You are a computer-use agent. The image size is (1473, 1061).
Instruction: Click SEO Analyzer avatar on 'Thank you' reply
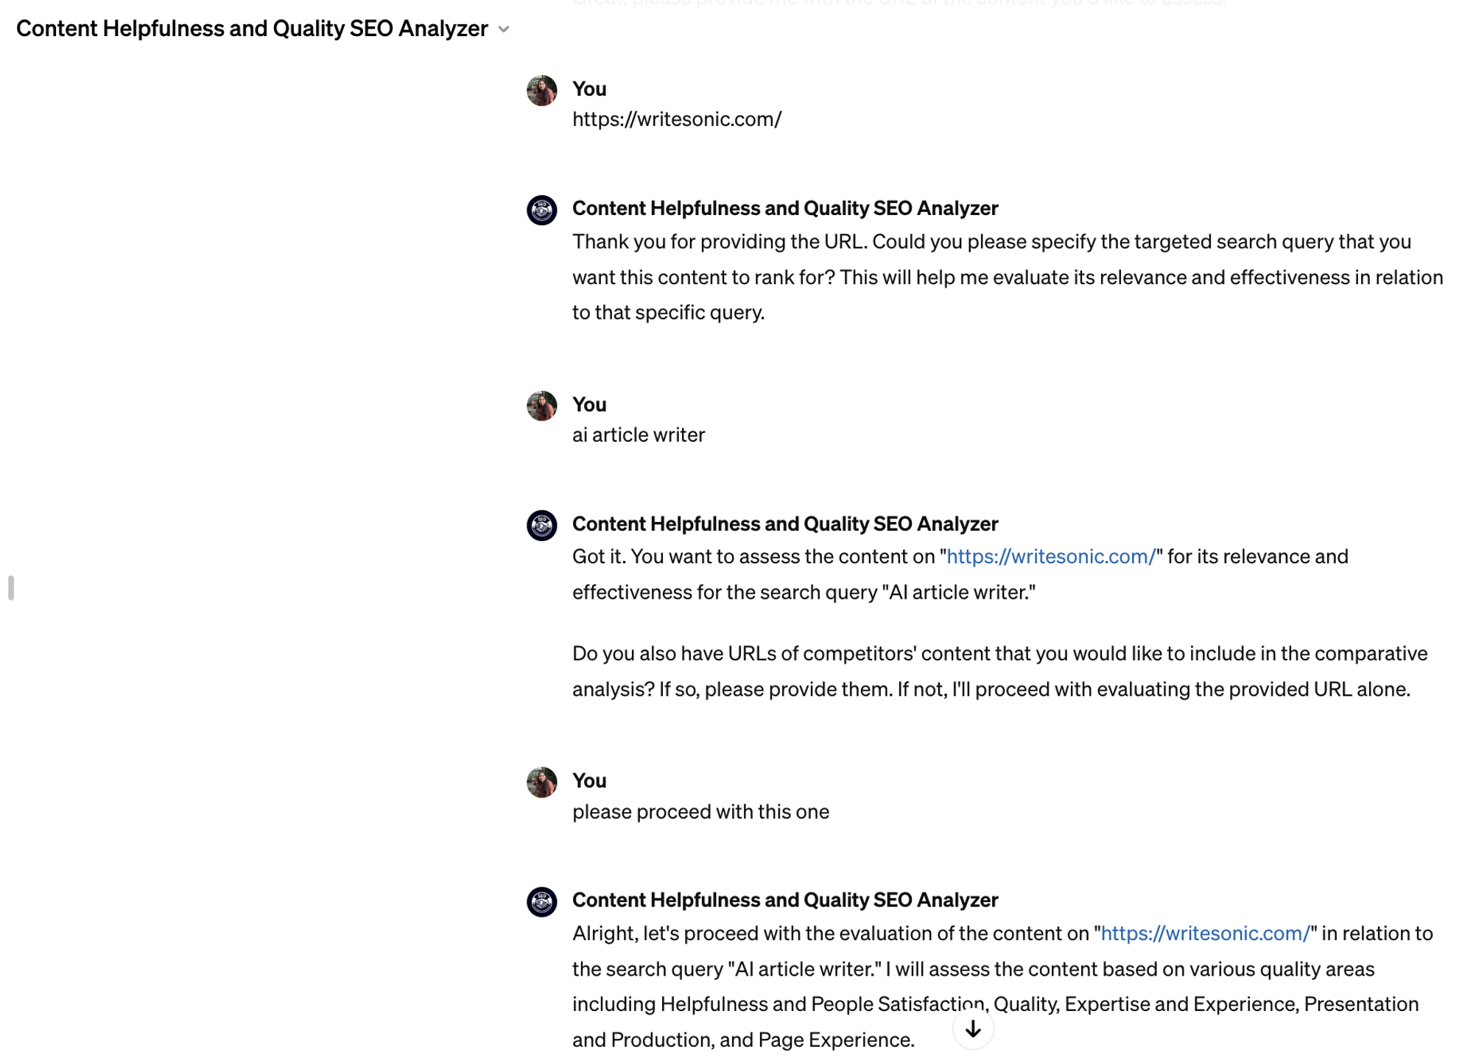tap(541, 210)
